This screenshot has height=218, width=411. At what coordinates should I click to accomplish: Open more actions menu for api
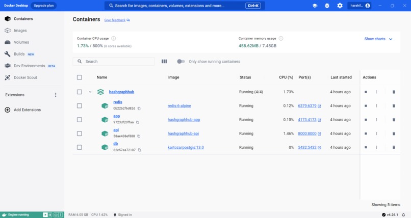376,133
